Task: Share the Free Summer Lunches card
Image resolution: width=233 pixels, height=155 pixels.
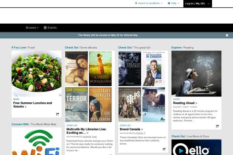Action: point(57,114)
